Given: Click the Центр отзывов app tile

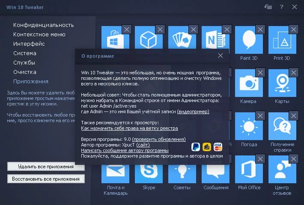Looking at the screenshot, I should [282, 170].
